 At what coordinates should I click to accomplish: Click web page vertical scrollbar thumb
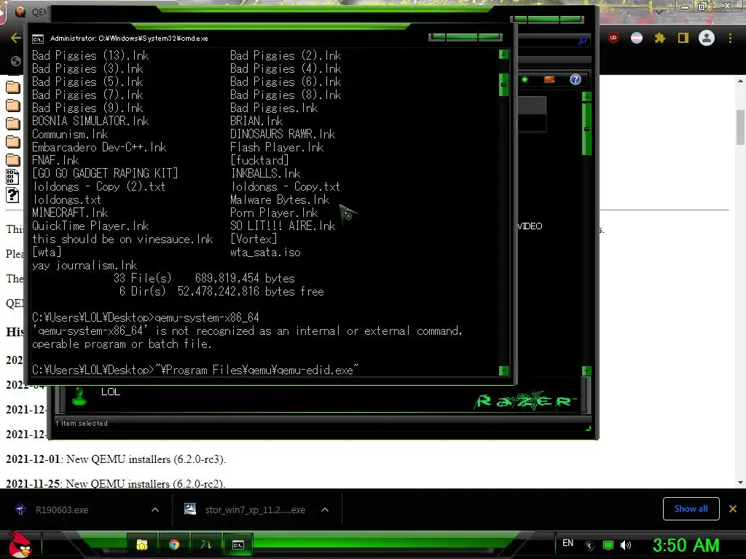click(740, 127)
